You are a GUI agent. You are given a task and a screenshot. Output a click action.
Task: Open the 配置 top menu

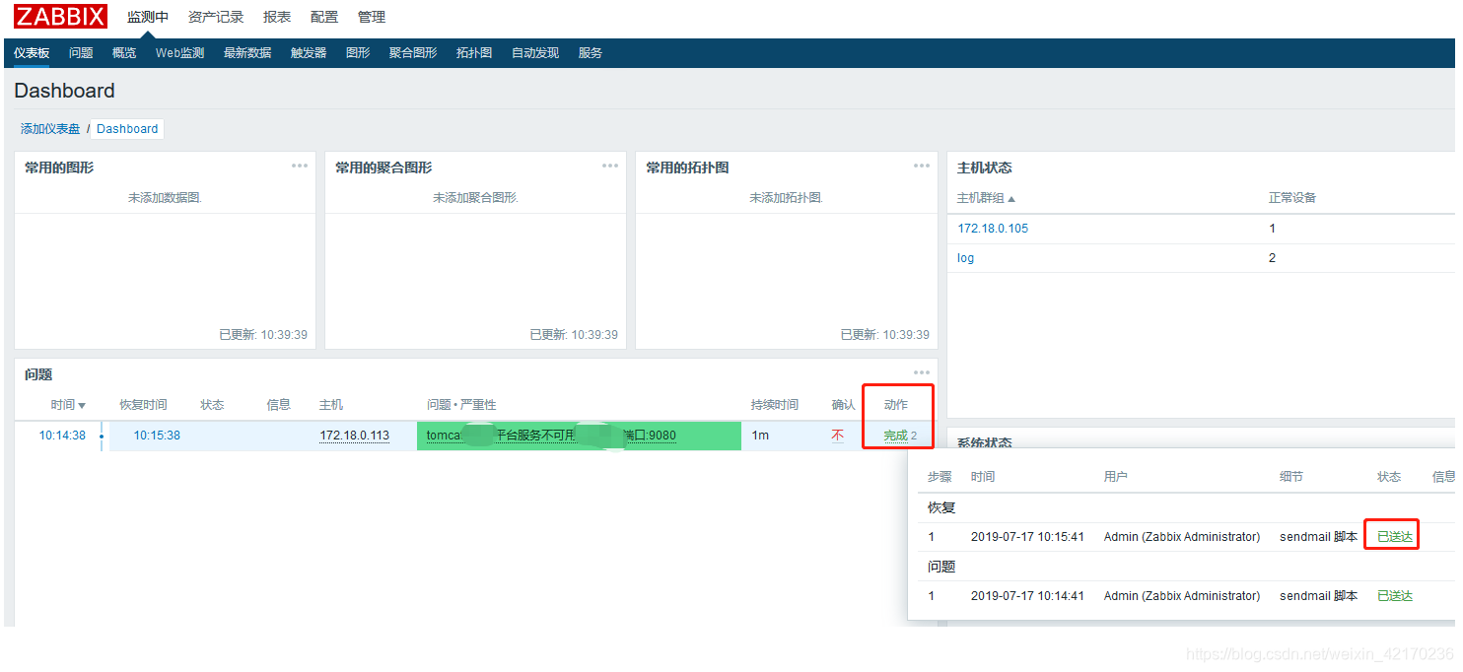[x=324, y=17]
